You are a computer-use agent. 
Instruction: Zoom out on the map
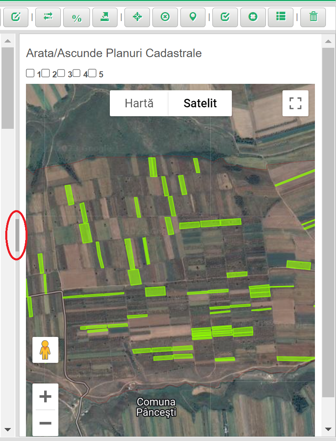click(45, 423)
